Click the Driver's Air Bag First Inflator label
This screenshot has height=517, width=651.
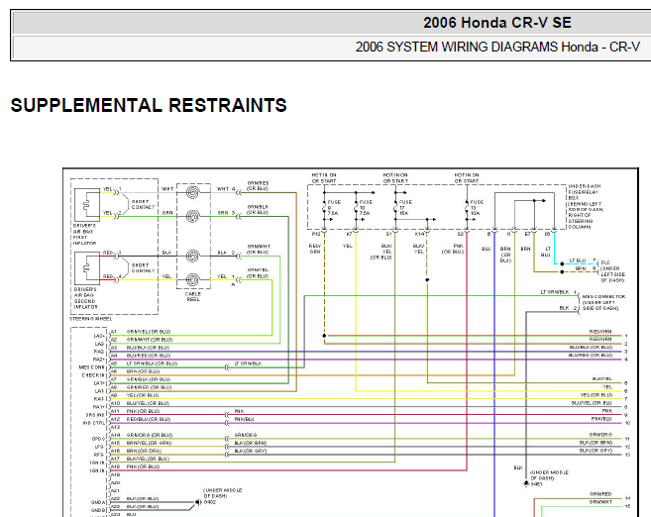coord(84,234)
